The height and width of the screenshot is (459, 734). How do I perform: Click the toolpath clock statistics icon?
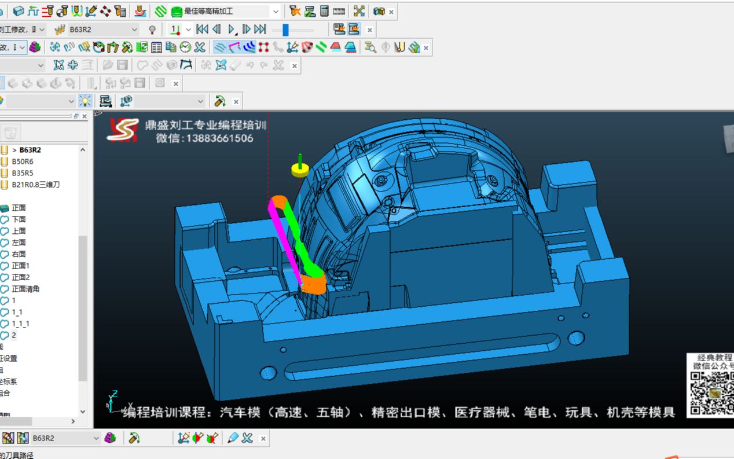coord(185,47)
